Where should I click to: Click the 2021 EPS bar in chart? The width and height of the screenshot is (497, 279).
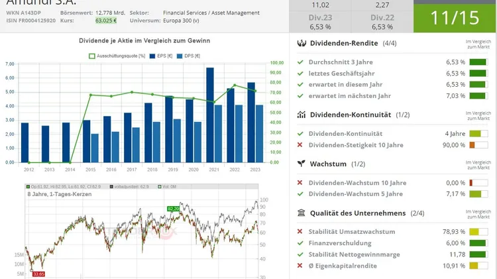click(210, 115)
